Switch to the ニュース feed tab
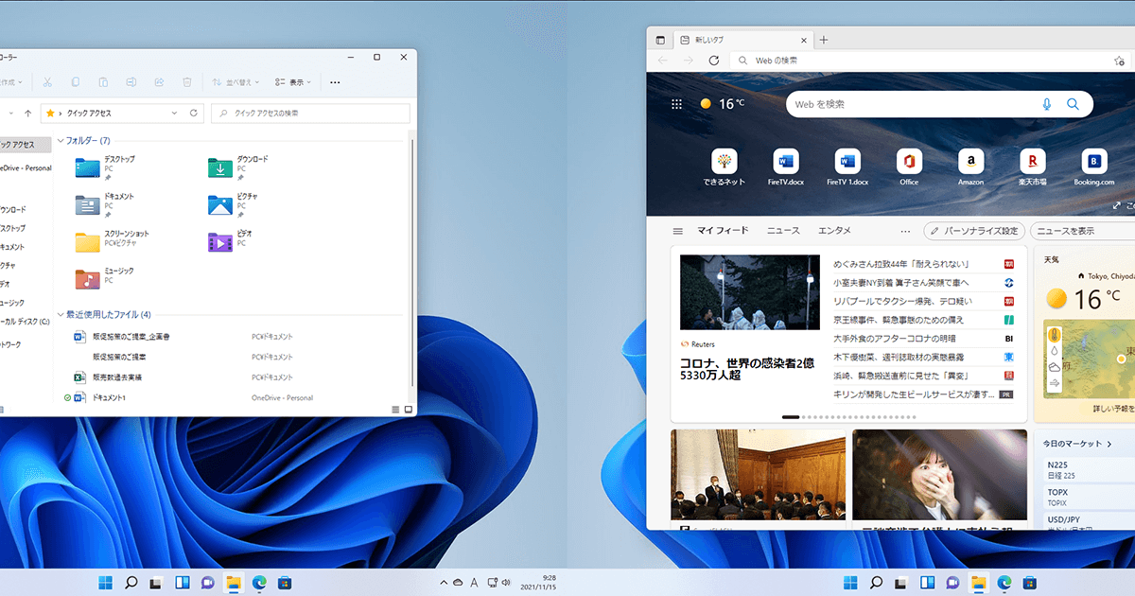Viewport: 1135px width, 596px height. tap(783, 231)
